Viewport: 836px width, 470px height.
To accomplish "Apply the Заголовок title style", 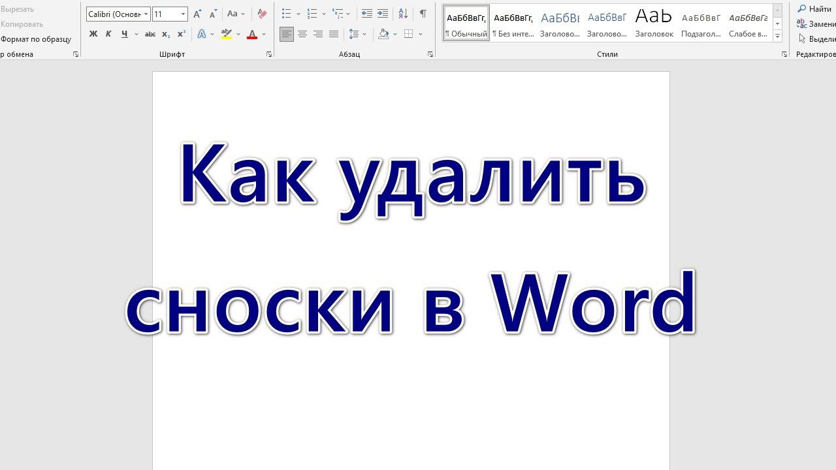I will (654, 23).
